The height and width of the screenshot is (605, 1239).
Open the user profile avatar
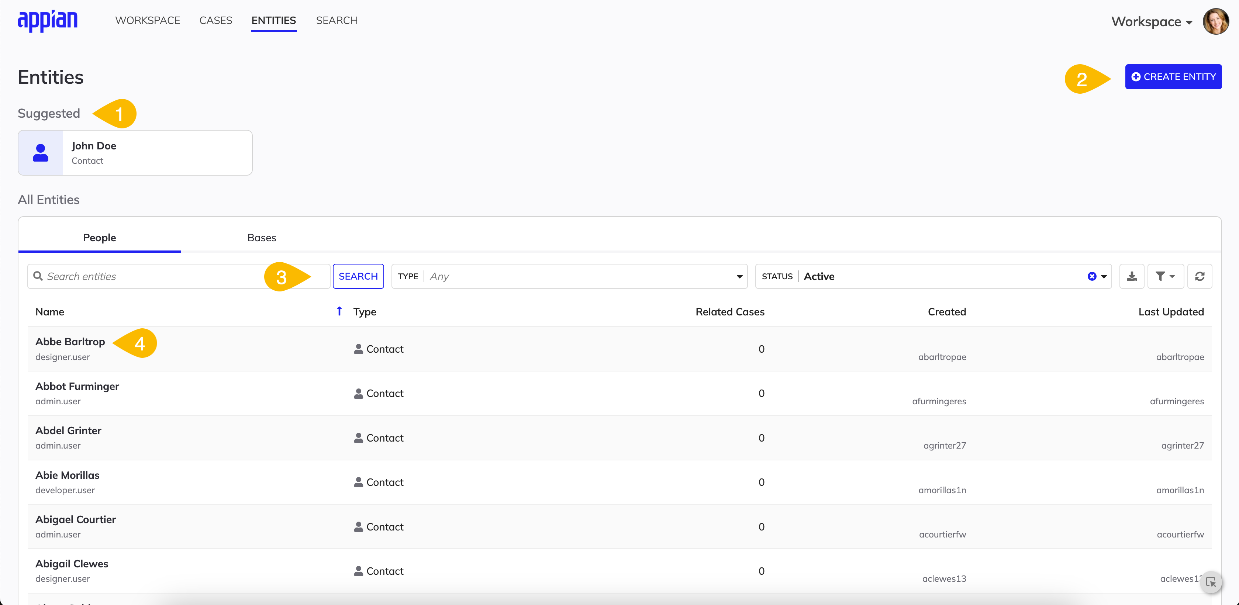pos(1215,21)
